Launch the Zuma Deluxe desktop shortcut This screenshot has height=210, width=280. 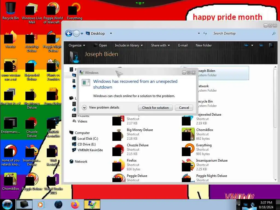pos(53,97)
